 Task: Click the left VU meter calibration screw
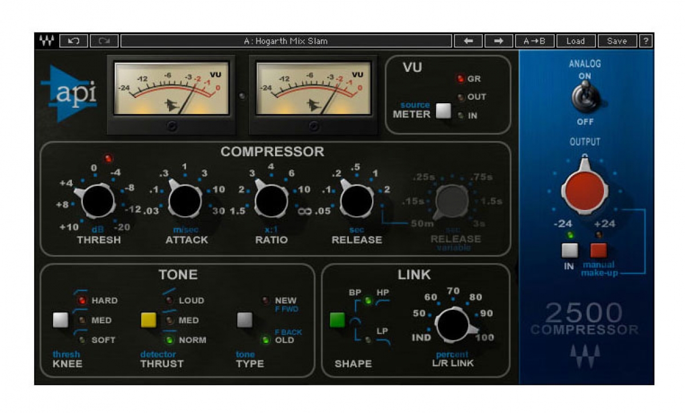[x=171, y=126]
